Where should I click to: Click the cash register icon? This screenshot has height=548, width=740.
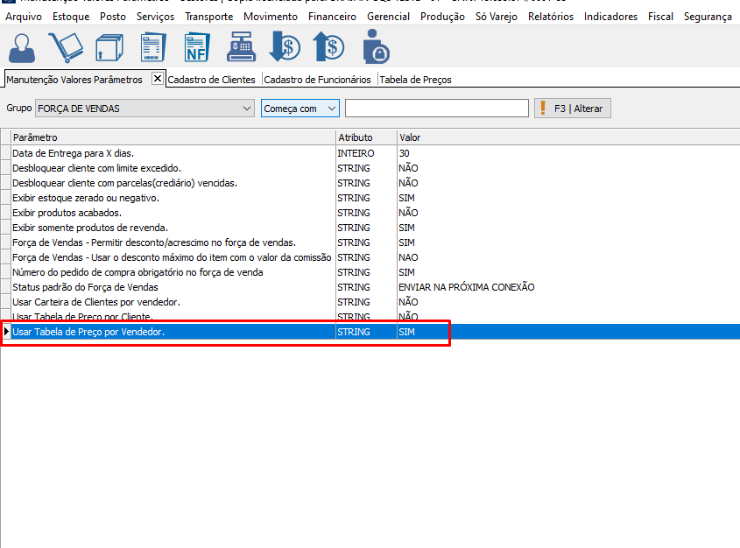[242, 46]
